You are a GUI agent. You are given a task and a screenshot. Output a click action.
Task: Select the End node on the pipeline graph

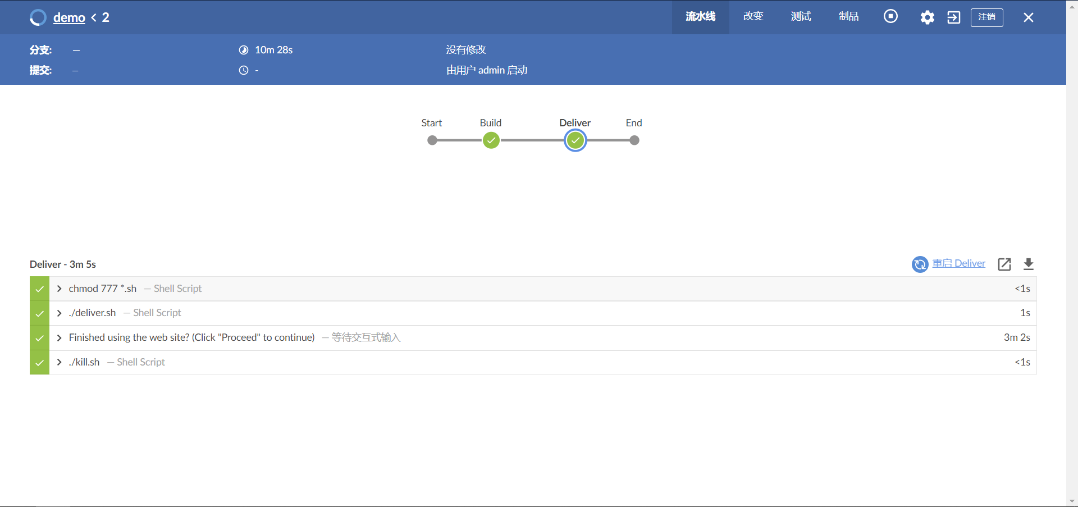(x=634, y=140)
